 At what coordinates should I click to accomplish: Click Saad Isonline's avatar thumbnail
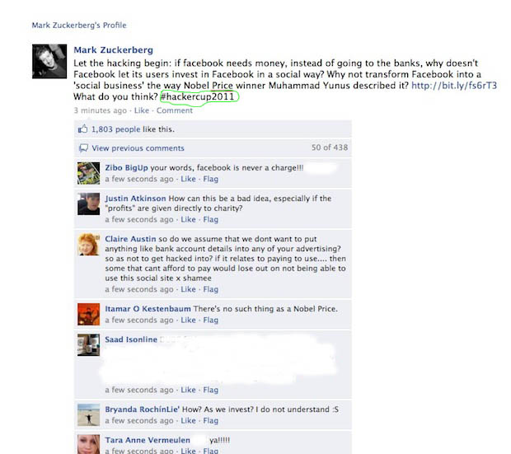pyautogui.click(x=89, y=344)
